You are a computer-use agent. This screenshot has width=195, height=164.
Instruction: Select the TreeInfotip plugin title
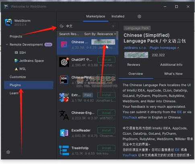tap(80, 148)
